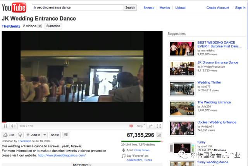The width and height of the screenshot is (248, 166).
Task: Click the likes dislikes rating bar
Action: tap(142, 141)
